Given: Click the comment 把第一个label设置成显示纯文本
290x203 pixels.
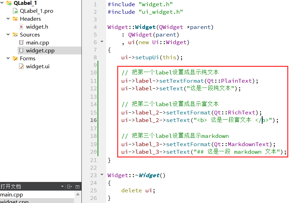Looking at the screenshot, I should coord(170,72).
